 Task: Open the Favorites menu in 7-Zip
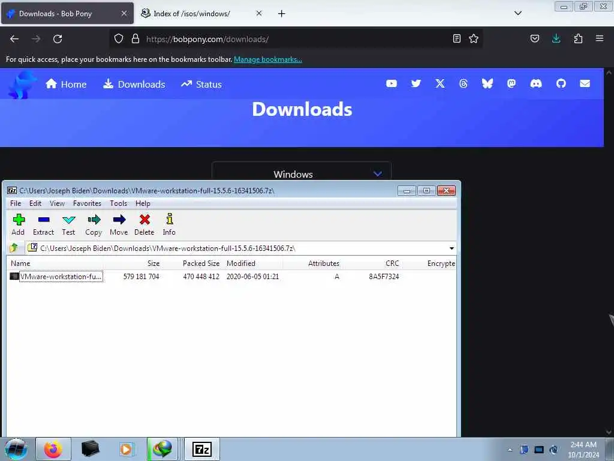pos(87,203)
